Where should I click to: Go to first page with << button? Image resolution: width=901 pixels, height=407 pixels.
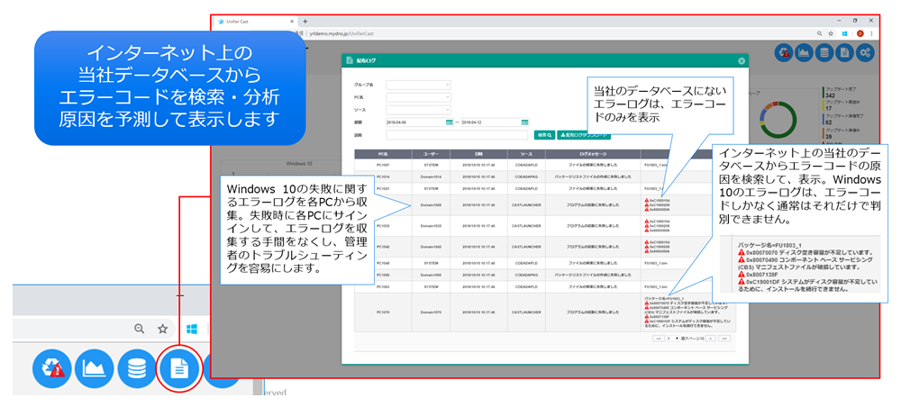click(659, 339)
